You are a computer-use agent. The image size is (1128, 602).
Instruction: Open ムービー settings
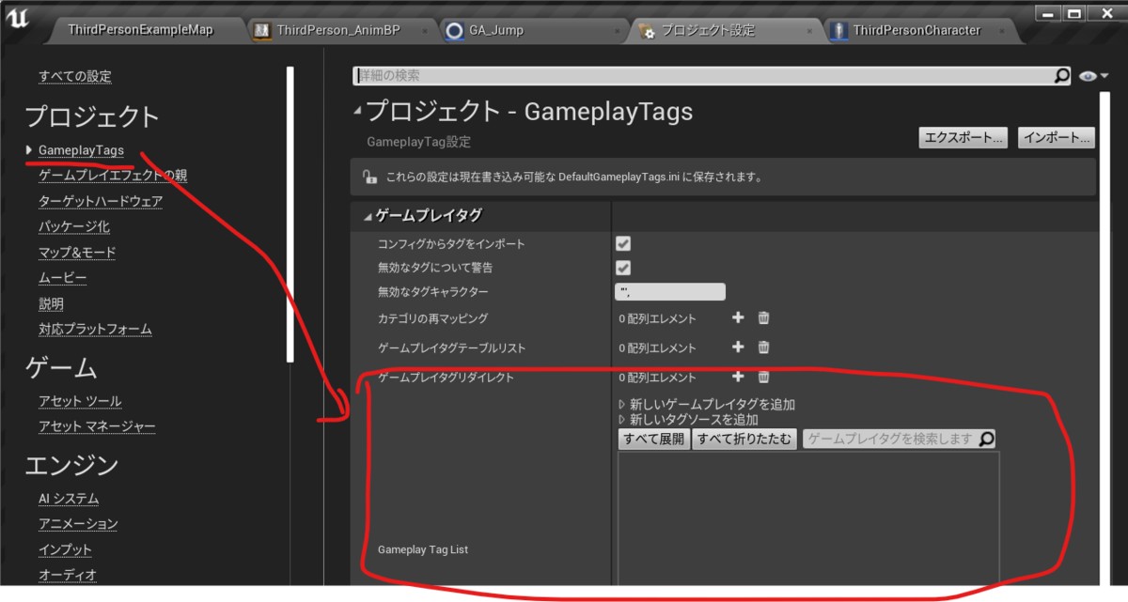pos(63,278)
